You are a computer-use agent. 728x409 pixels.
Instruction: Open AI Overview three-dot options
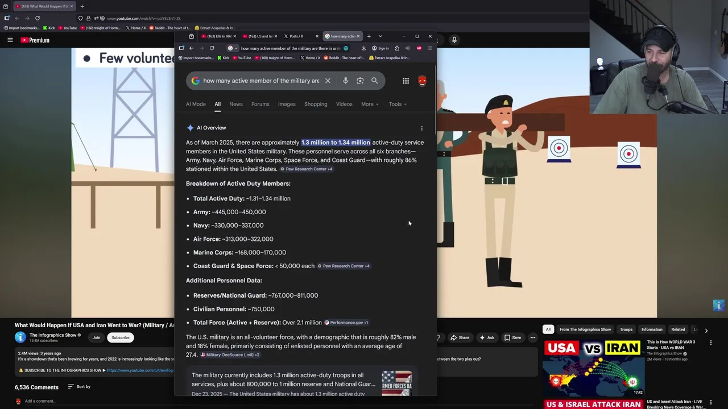(421, 128)
